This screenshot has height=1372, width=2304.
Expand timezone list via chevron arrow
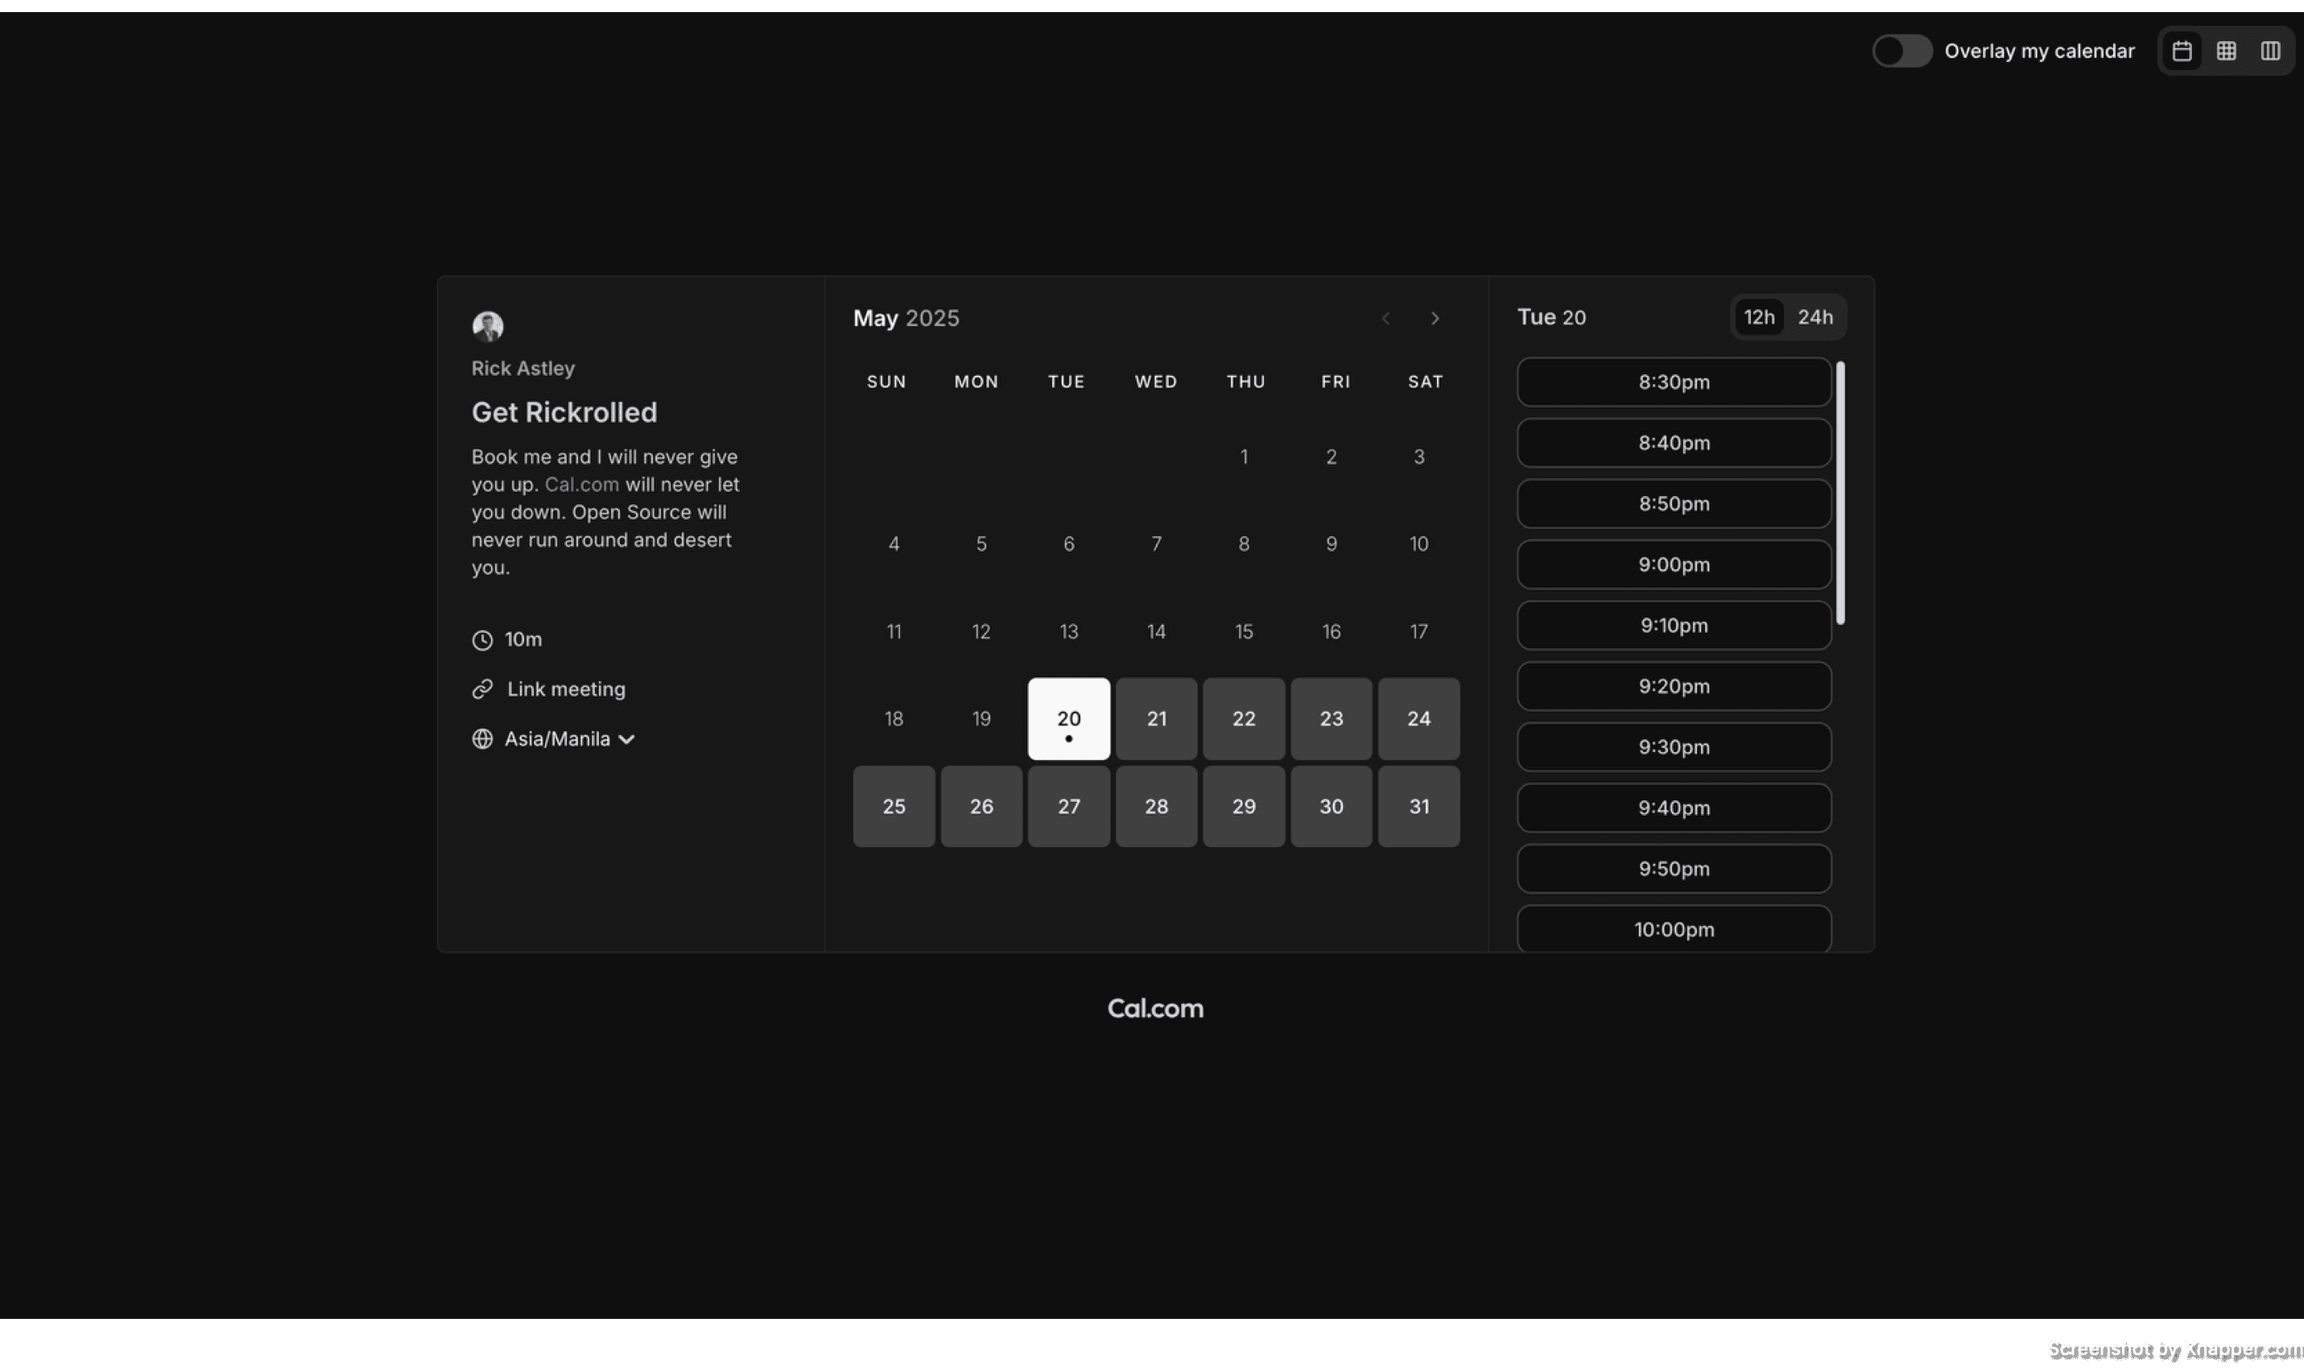pos(626,740)
